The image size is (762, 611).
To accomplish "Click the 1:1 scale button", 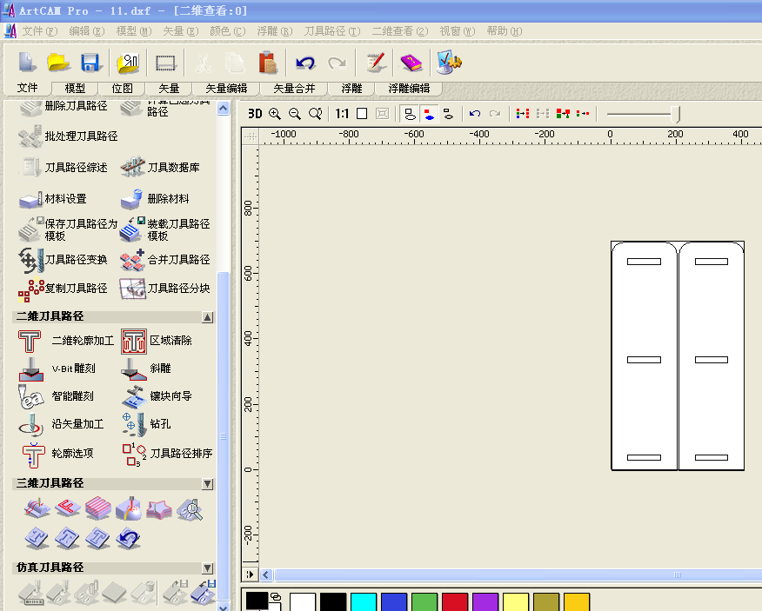I will point(342,114).
